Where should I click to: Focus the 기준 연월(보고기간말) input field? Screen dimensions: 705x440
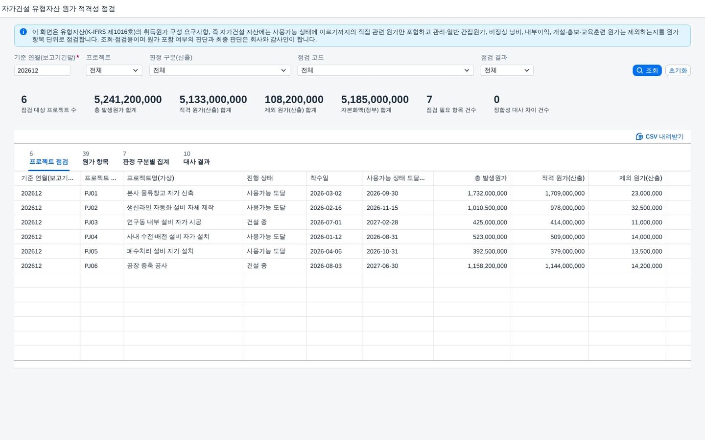tap(42, 70)
